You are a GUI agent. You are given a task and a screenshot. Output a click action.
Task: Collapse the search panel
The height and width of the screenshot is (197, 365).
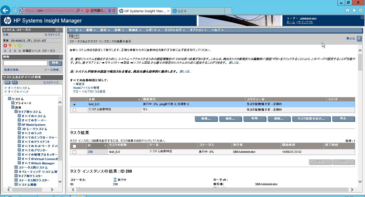click(61, 57)
